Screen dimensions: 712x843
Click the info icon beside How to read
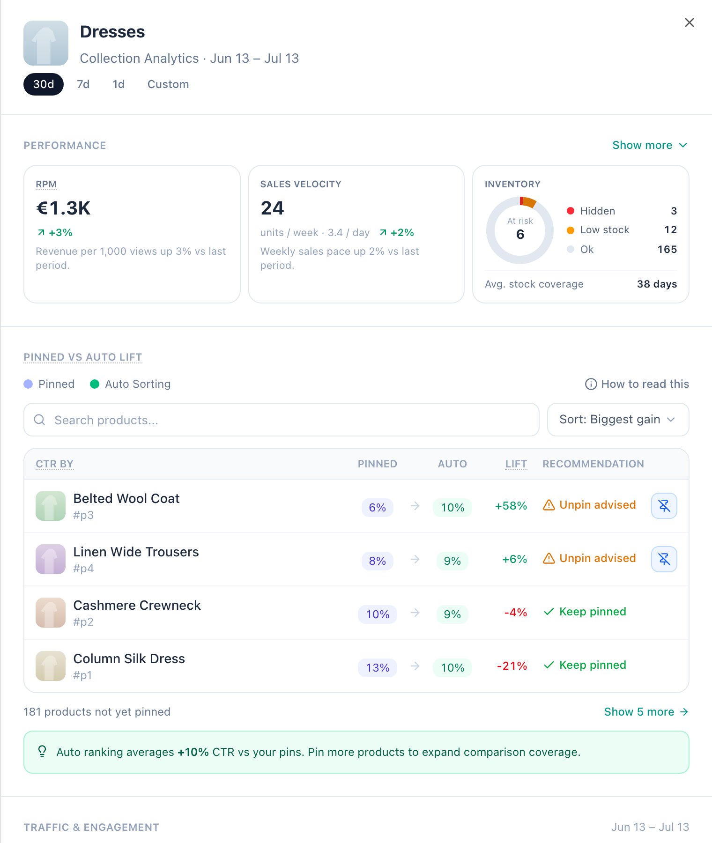591,384
